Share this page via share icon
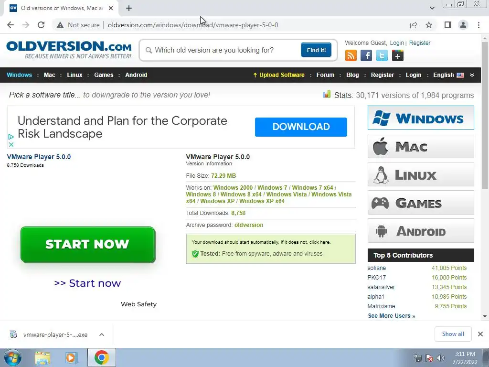 point(414,25)
